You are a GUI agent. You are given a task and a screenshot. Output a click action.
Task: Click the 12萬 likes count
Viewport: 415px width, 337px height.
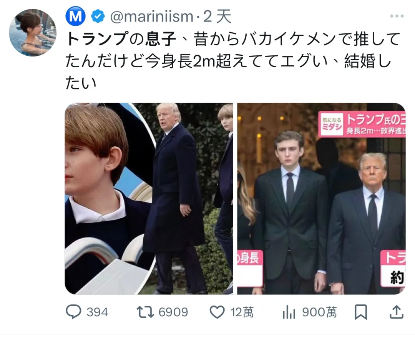coord(242,312)
